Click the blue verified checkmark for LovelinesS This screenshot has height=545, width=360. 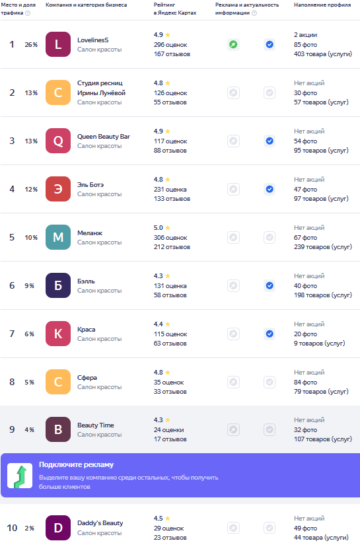270,44
